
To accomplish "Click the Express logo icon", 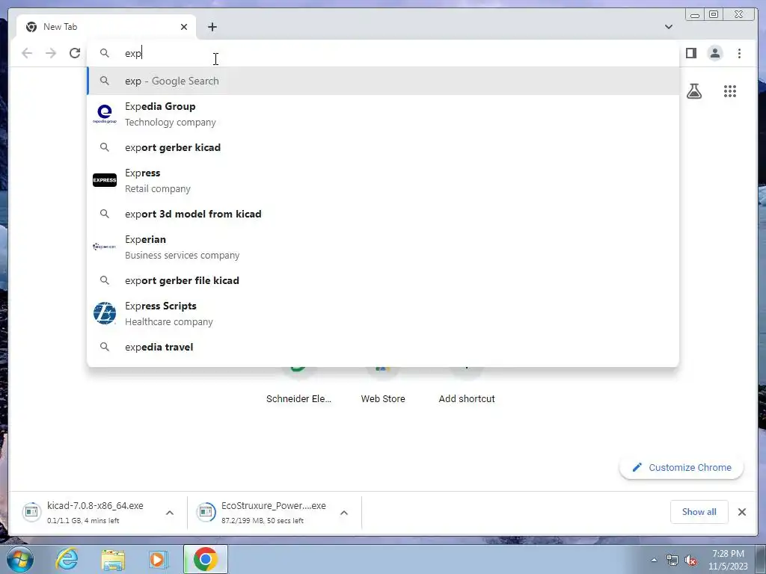I will pos(105,180).
